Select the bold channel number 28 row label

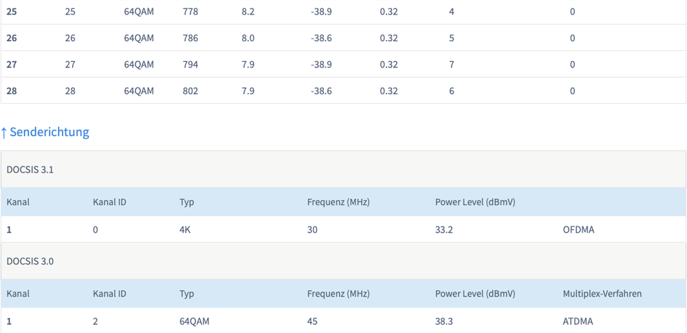pyautogui.click(x=12, y=91)
